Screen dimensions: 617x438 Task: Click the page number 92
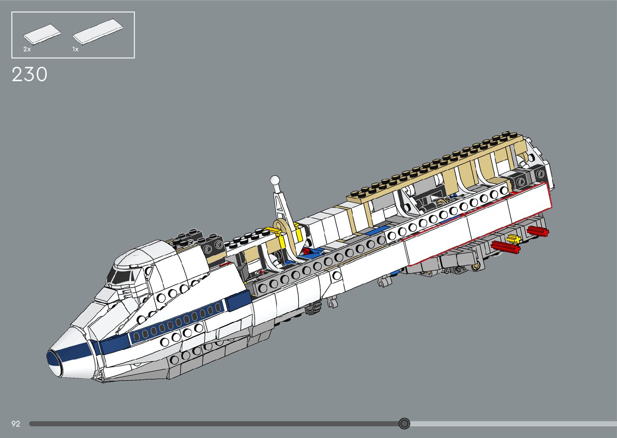coord(16,424)
